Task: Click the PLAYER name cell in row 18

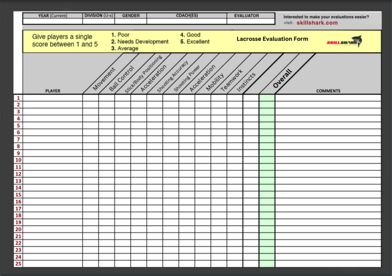Action: (52, 216)
